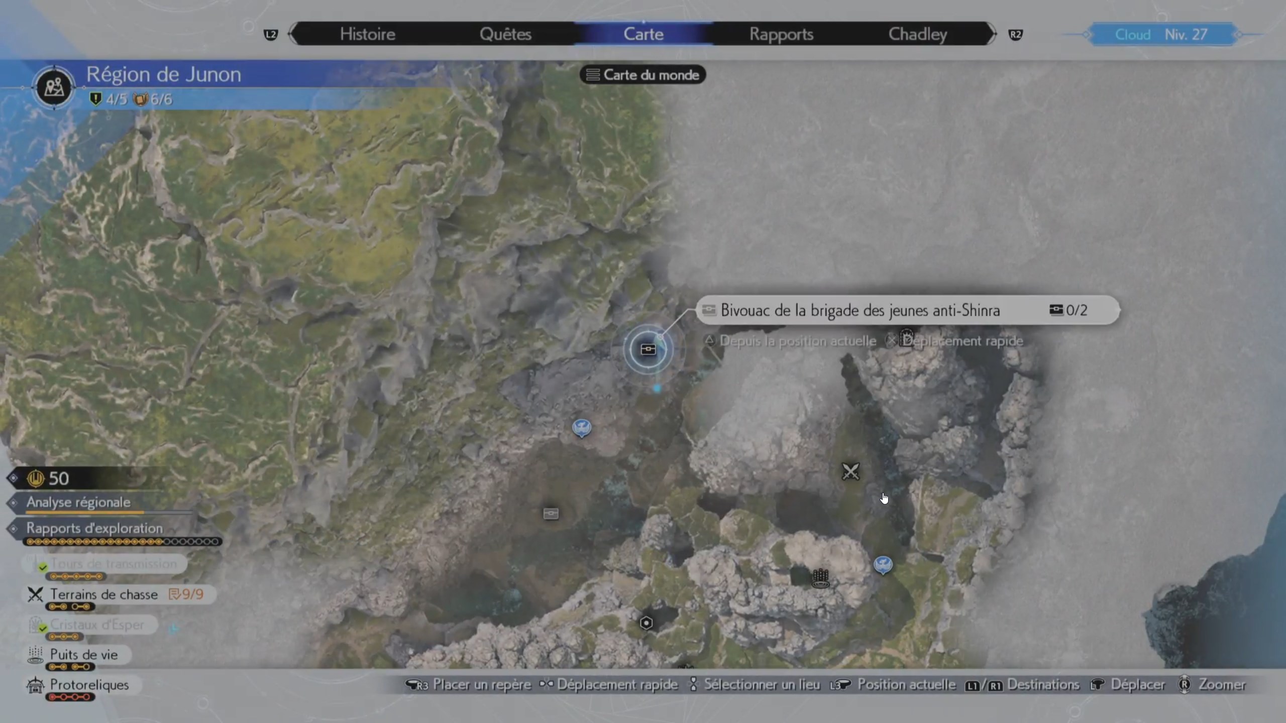
Task: Switch to the Quêtes tab
Action: click(x=506, y=34)
